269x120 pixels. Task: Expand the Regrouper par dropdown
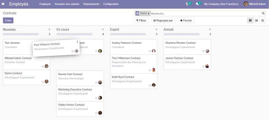163,20
